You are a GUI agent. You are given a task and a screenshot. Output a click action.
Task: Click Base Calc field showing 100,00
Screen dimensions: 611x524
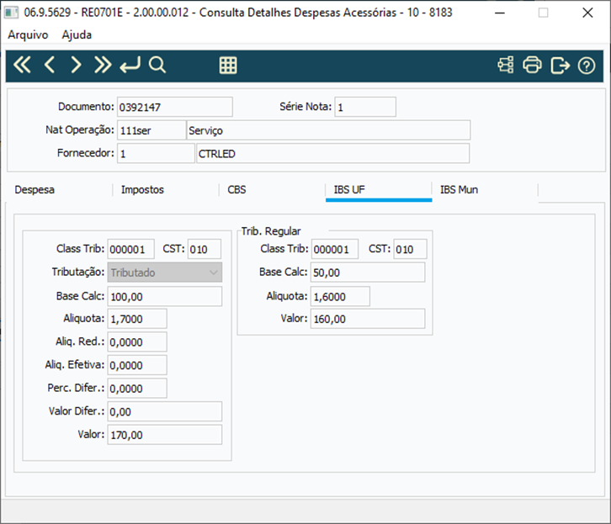[x=165, y=296]
